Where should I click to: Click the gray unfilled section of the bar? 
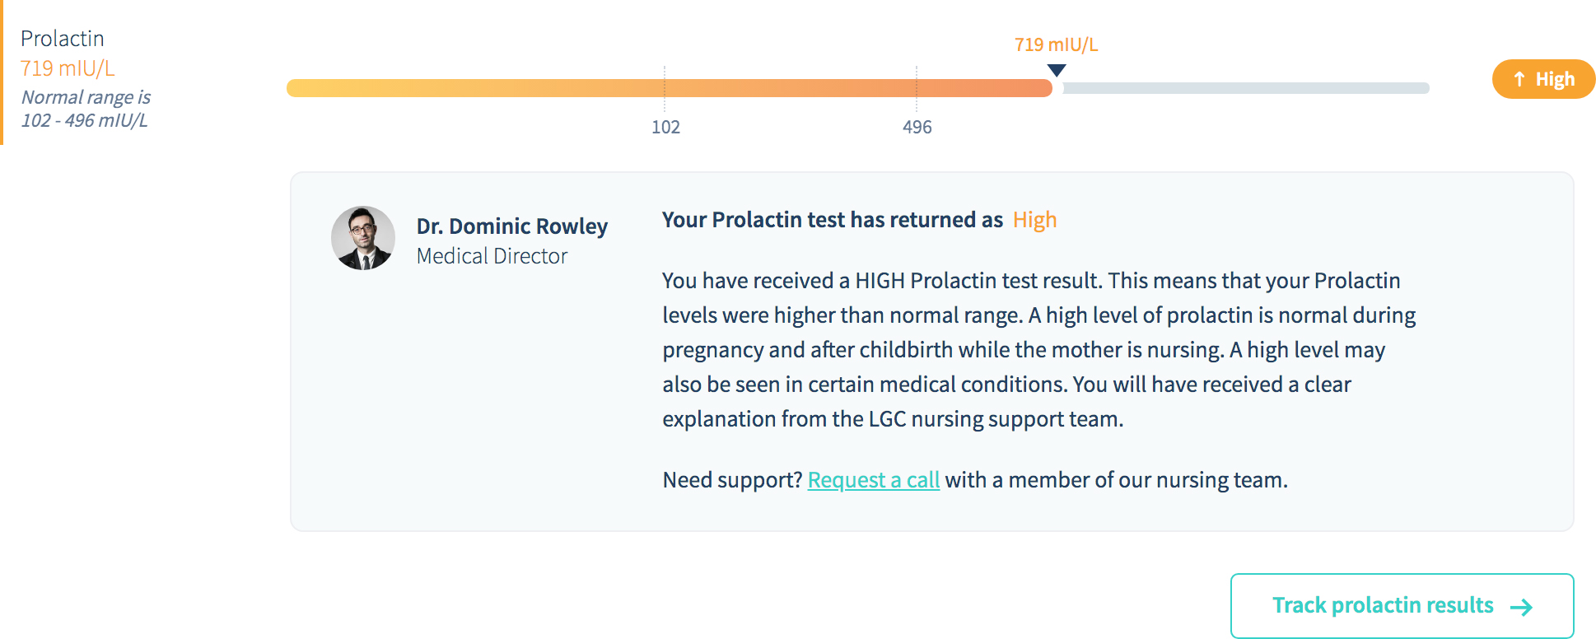pyautogui.click(x=1245, y=88)
